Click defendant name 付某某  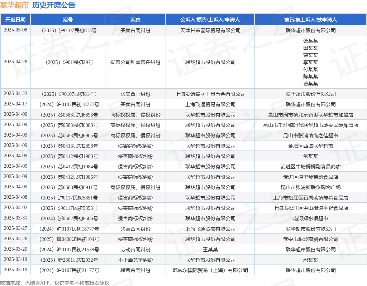311,69
